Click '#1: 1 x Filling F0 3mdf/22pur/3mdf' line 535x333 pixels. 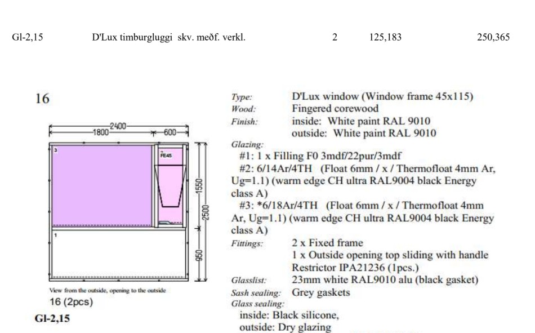320,156
